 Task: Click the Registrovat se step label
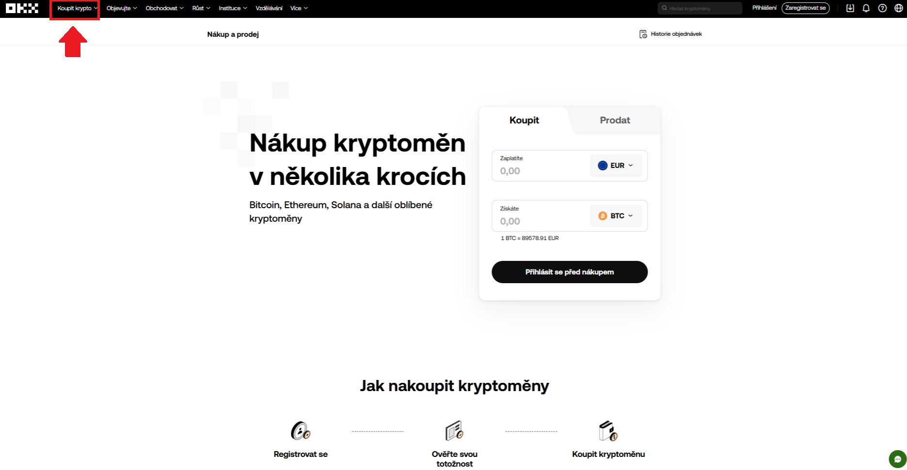[301, 454]
